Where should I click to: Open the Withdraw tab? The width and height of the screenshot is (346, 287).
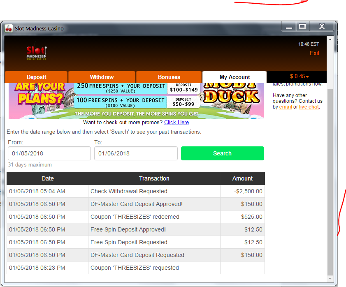point(102,77)
